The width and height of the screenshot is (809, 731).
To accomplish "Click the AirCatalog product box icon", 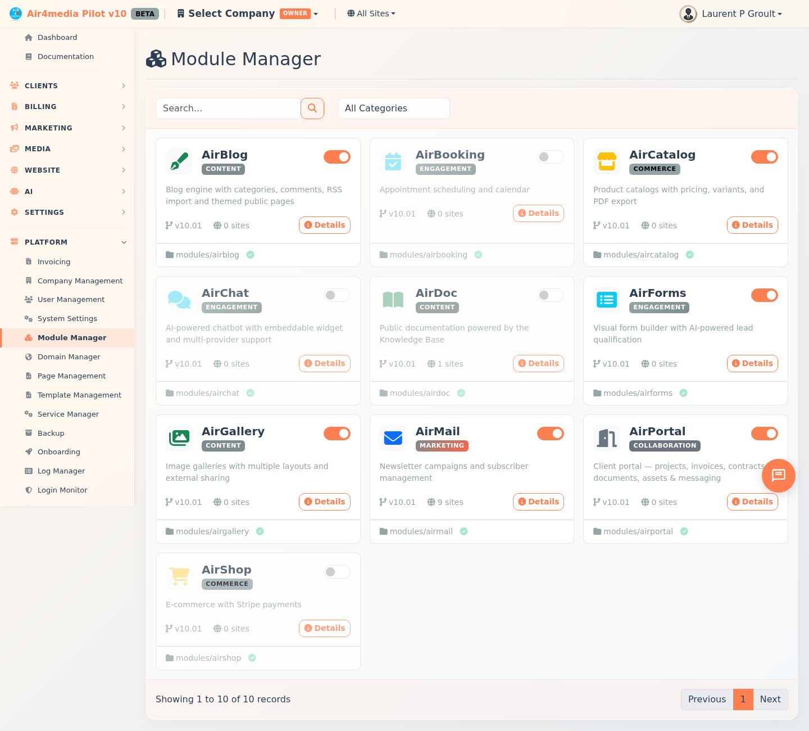I will coord(606,161).
